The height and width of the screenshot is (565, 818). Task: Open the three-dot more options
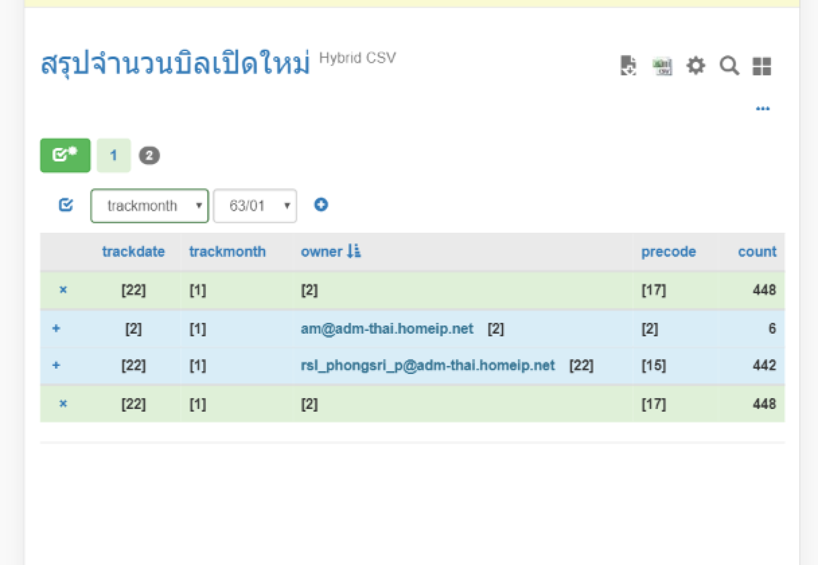763,109
